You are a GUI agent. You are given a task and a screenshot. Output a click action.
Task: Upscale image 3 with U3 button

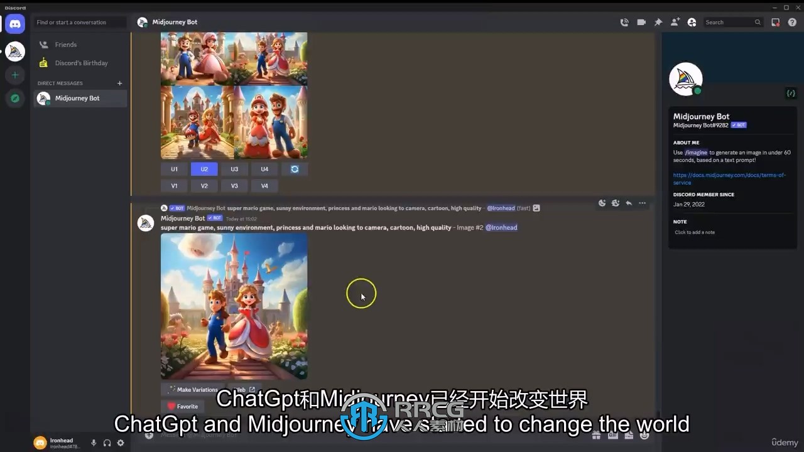234,169
